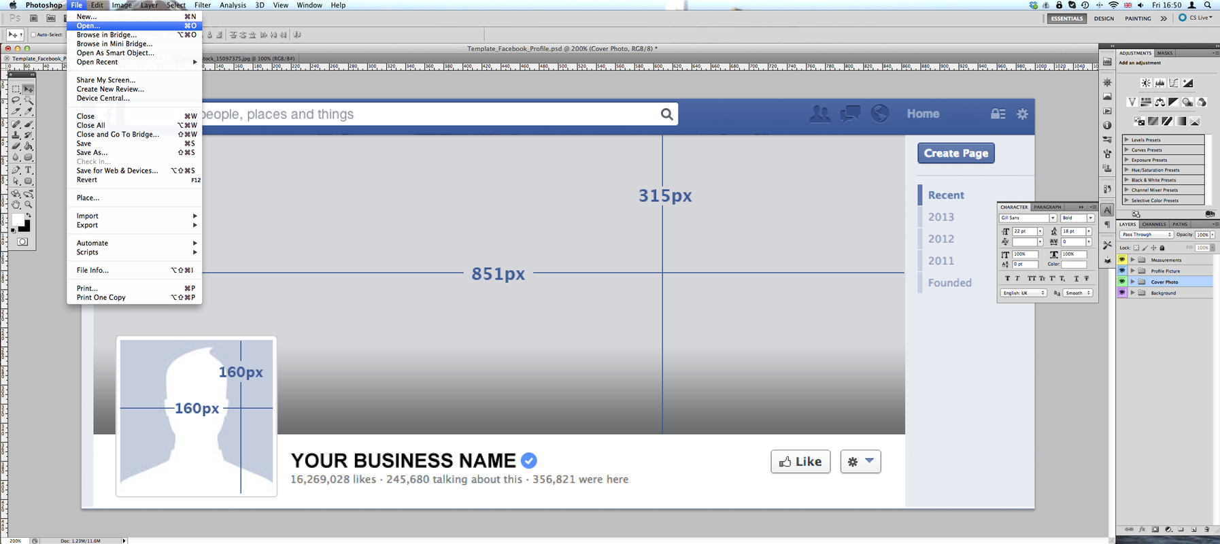Add a Gradient Map adjustment icon

1181,121
